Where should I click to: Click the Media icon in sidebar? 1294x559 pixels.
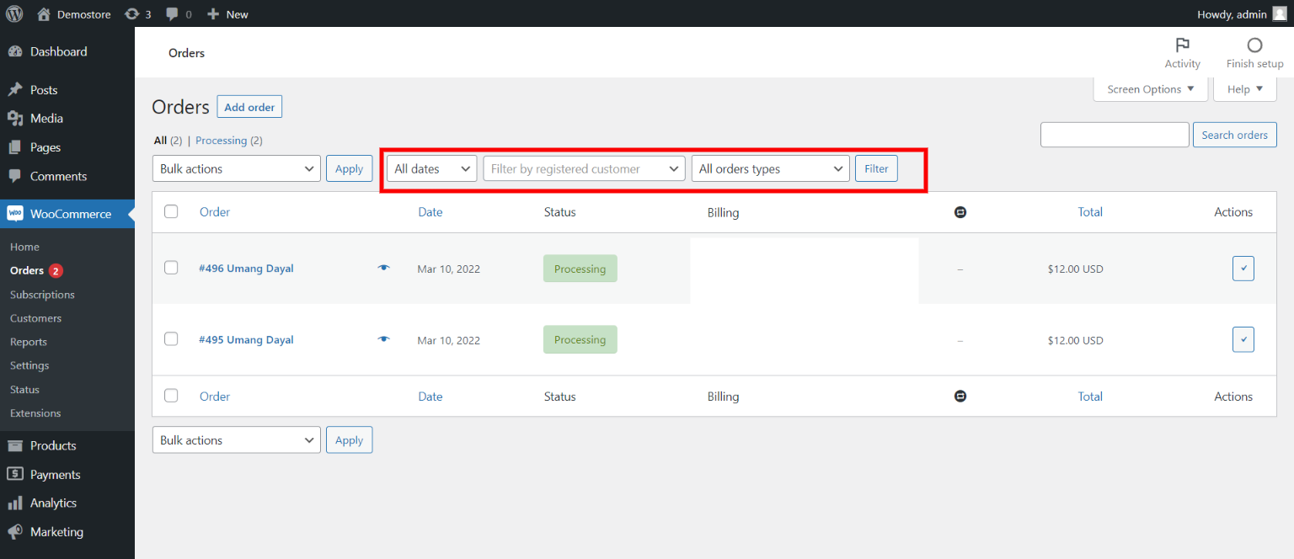tap(15, 118)
